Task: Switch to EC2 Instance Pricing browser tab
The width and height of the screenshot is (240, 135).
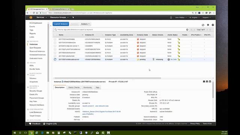Action: coord(59,9)
